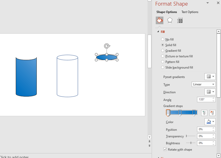Increase the Angle value with up spinner

click(x=213, y=98)
